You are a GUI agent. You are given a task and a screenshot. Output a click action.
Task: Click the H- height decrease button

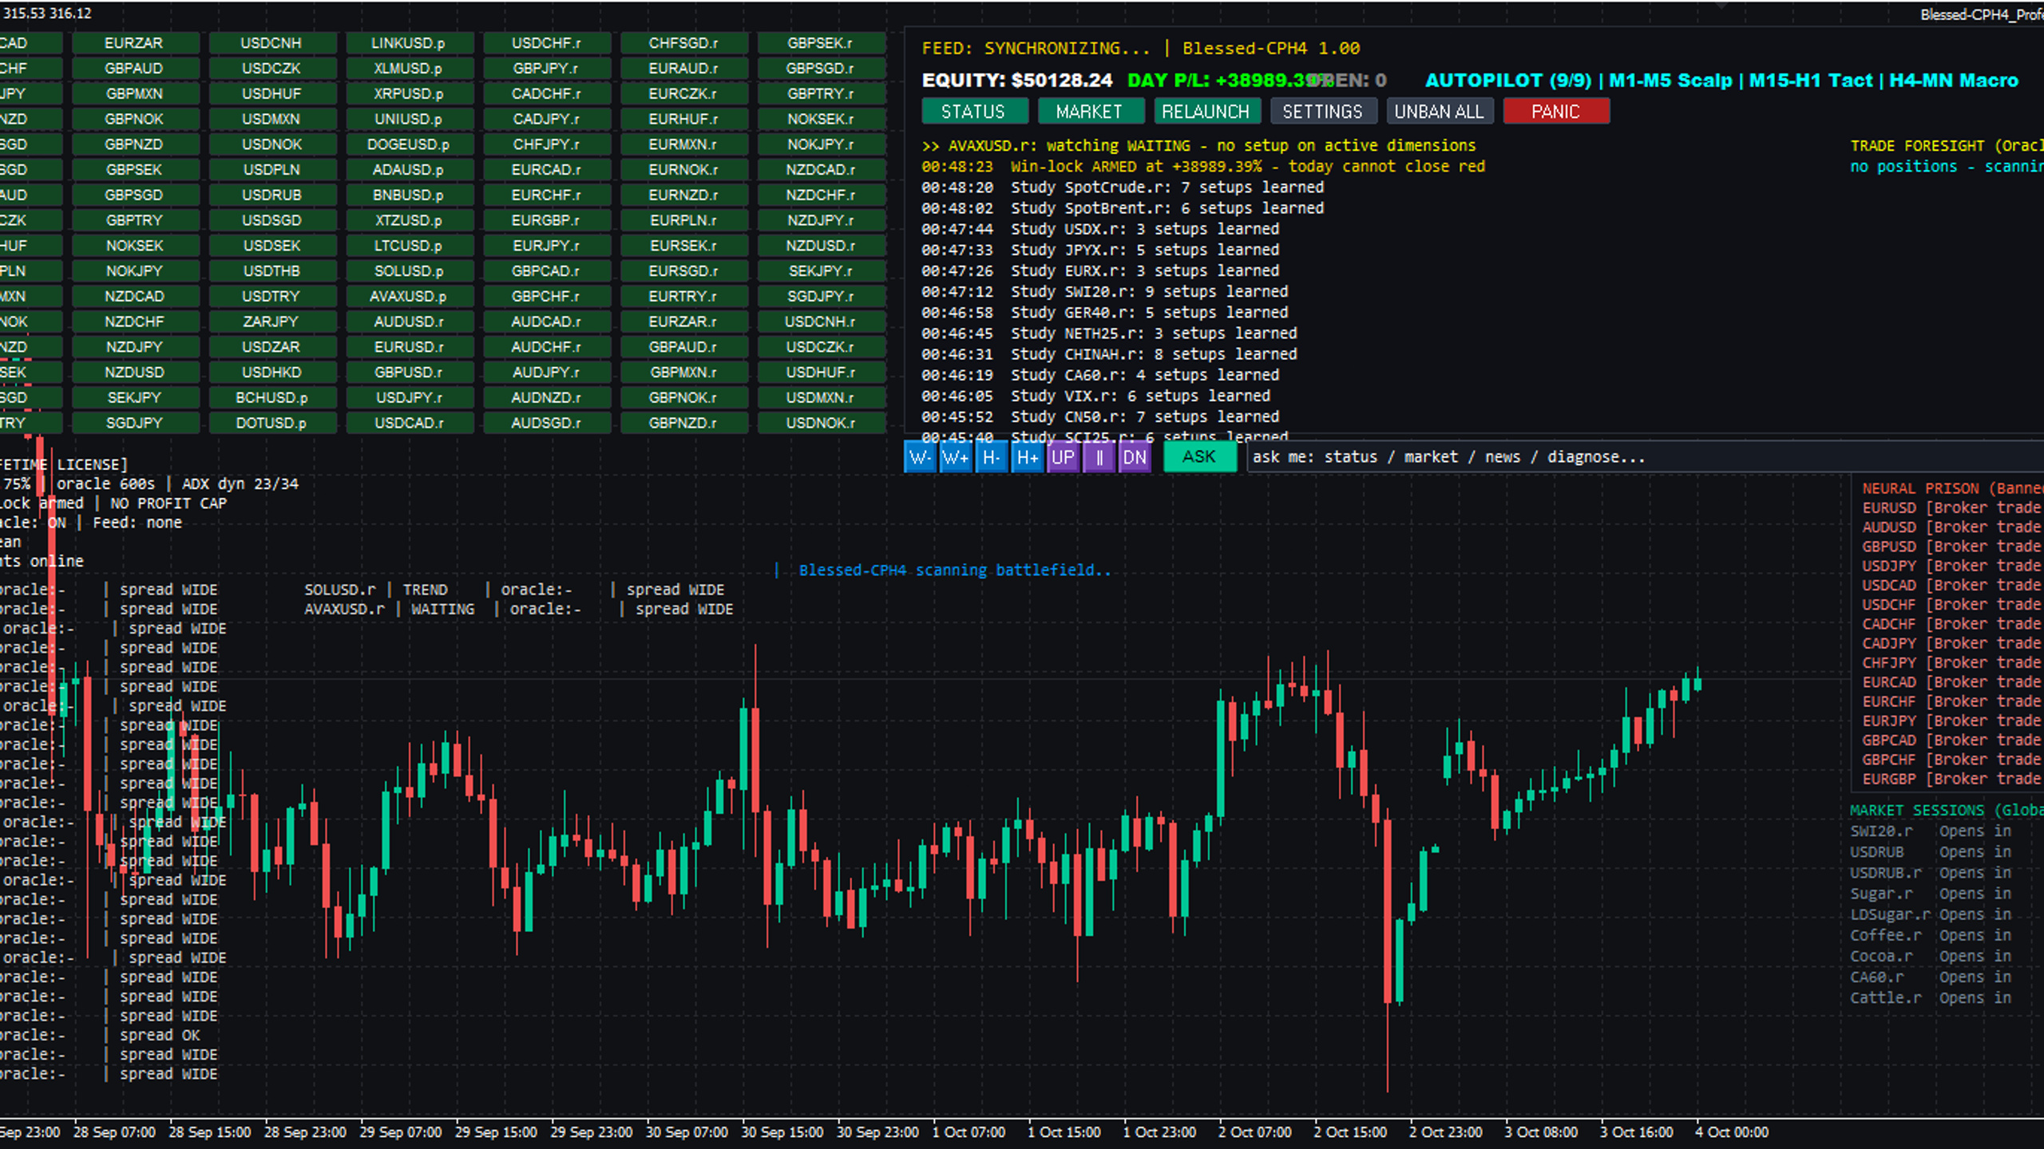point(992,457)
